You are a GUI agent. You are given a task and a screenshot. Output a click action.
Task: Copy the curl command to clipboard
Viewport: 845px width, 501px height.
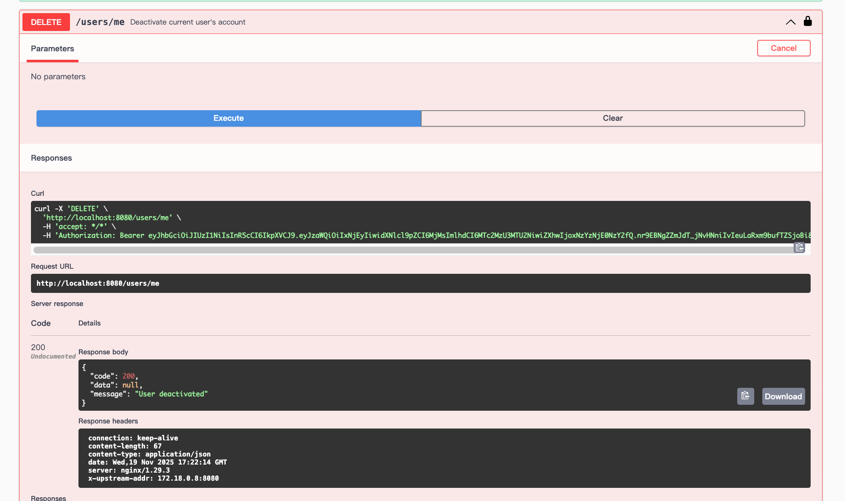point(799,248)
